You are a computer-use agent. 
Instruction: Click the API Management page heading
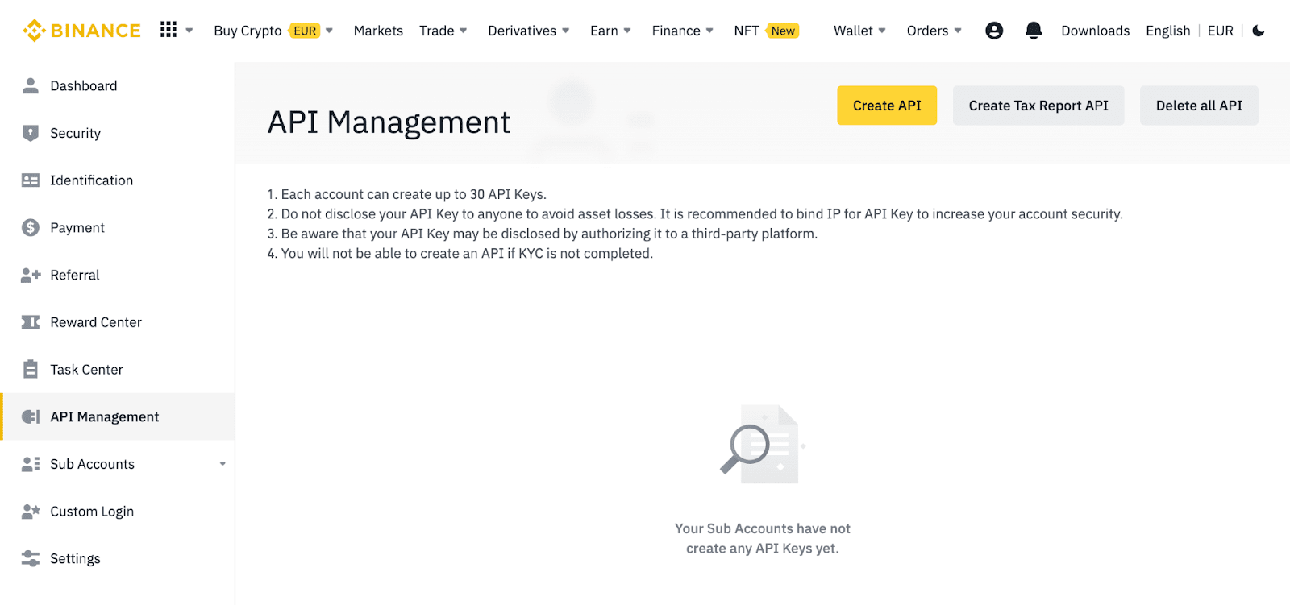coord(389,122)
